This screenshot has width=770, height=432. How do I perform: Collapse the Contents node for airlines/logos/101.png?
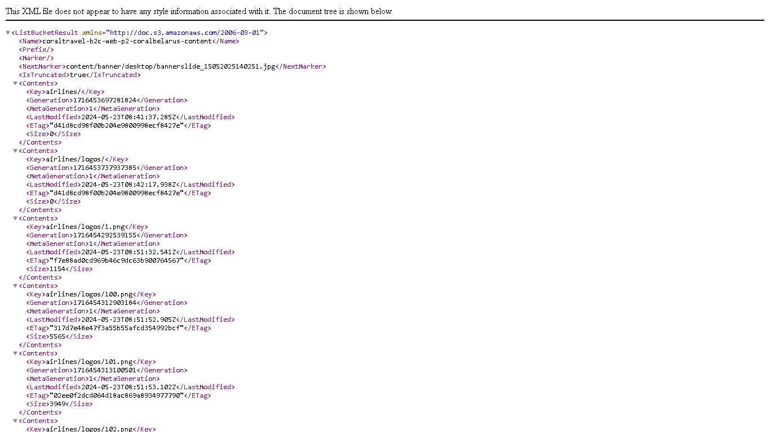click(16, 353)
